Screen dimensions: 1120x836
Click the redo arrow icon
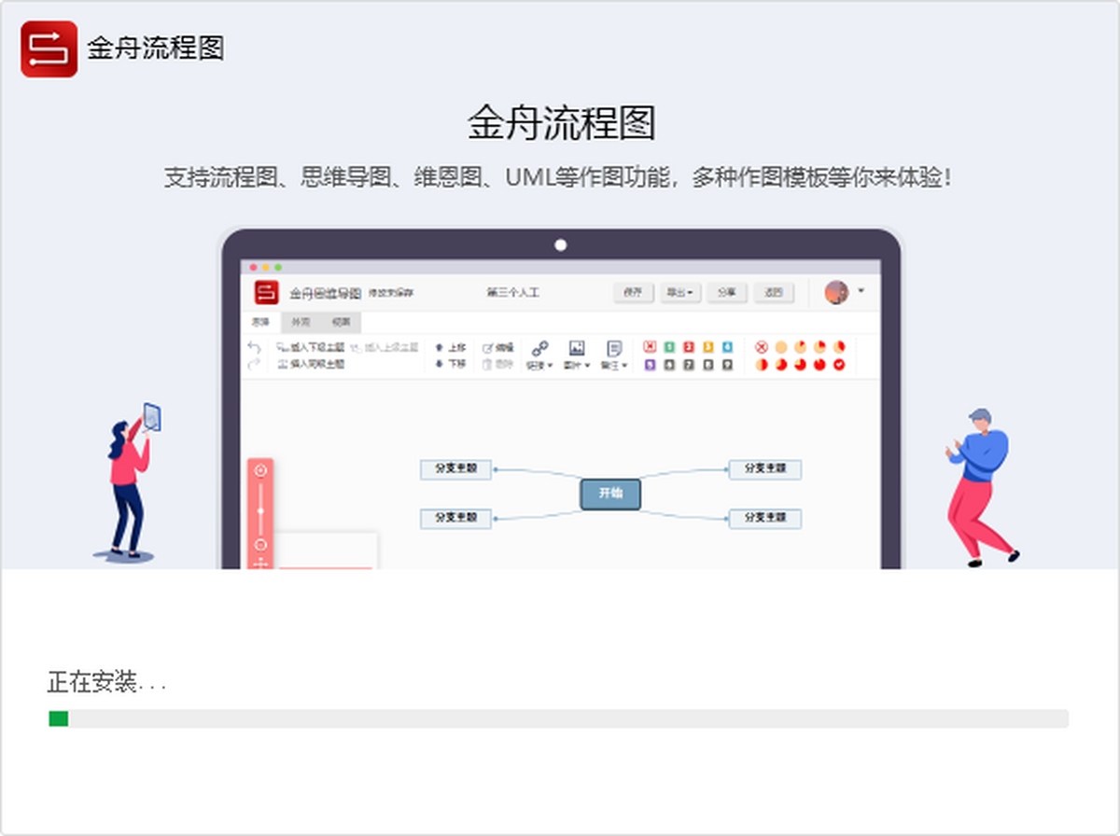point(254,364)
